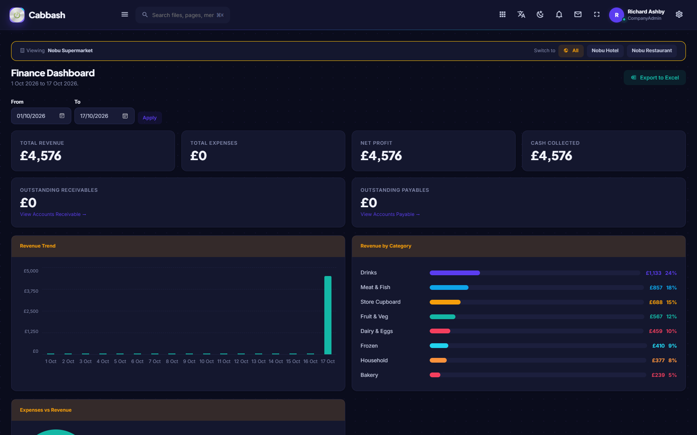Click the Bakery £239 value

(x=658, y=375)
